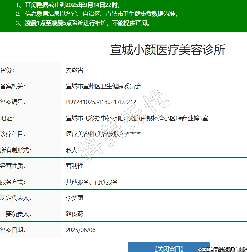247x252 pixels.
Task: Click the 诊疗科目 row label
Action: [x=13, y=134]
